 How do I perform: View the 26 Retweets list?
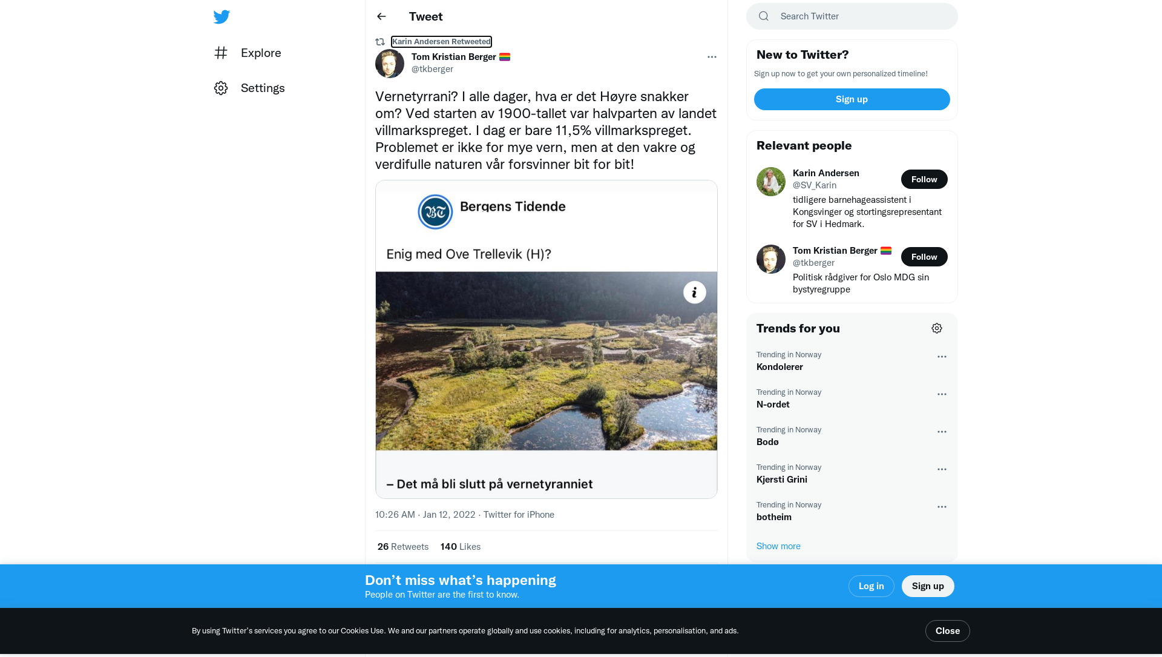pos(403,547)
